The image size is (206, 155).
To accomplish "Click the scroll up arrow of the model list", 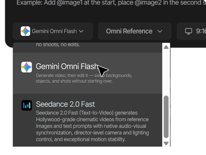I will (166, 47).
